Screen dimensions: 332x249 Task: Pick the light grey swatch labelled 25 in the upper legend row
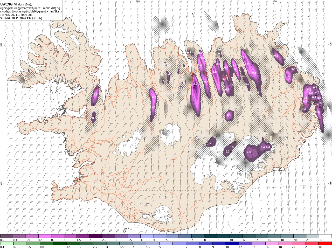click(313, 236)
